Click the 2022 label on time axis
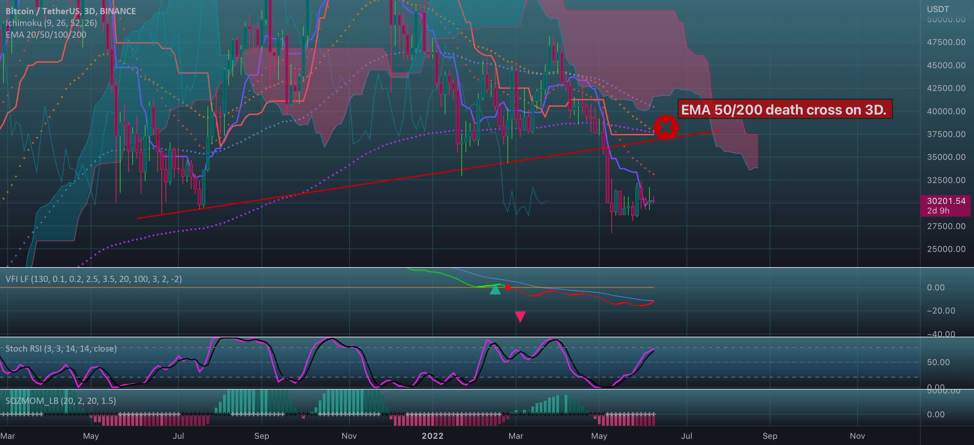 (x=433, y=436)
